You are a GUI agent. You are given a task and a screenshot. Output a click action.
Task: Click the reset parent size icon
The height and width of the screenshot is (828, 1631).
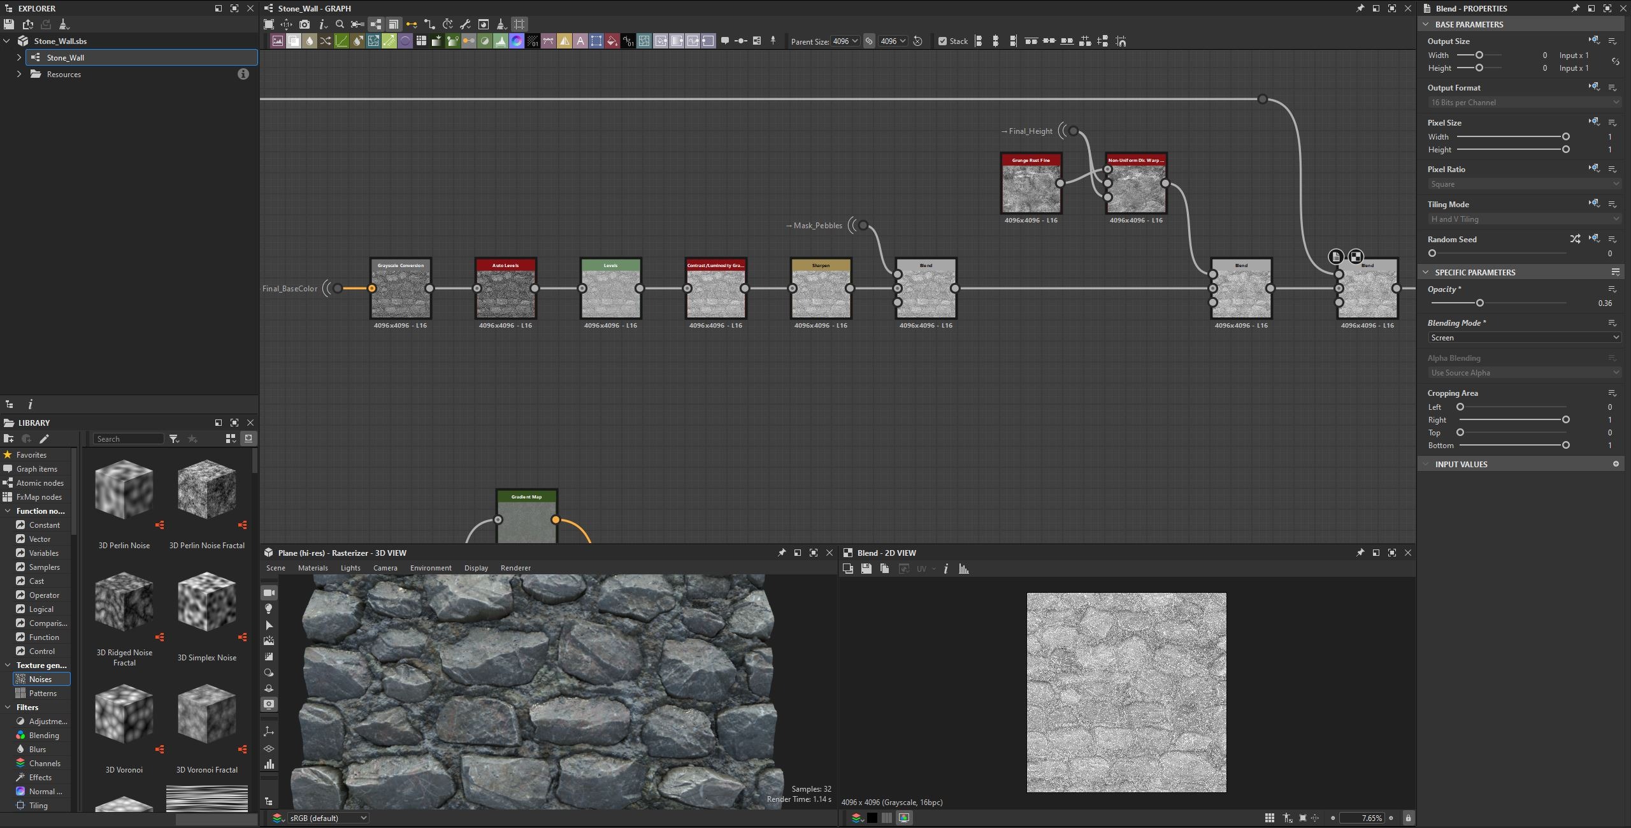coord(918,41)
